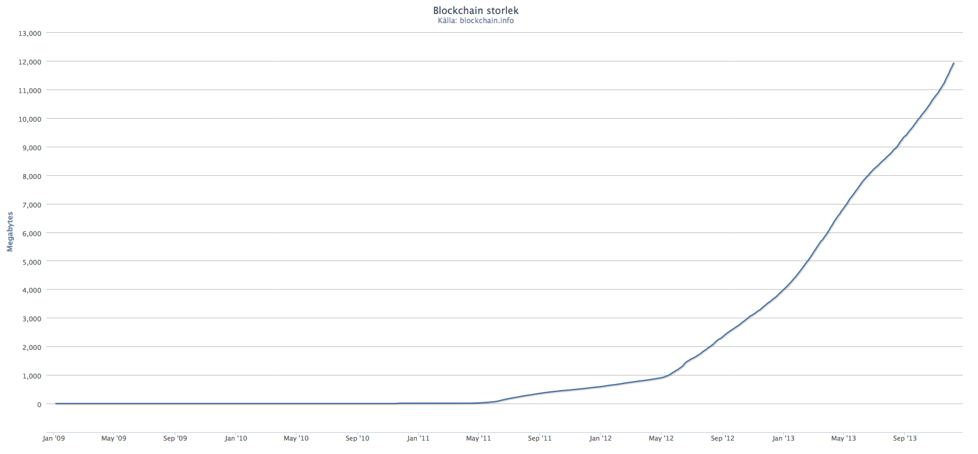Select the 0 y-axis label
Image resolution: width=978 pixels, height=454 pixels.
pyautogui.click(x=39, y=405)
